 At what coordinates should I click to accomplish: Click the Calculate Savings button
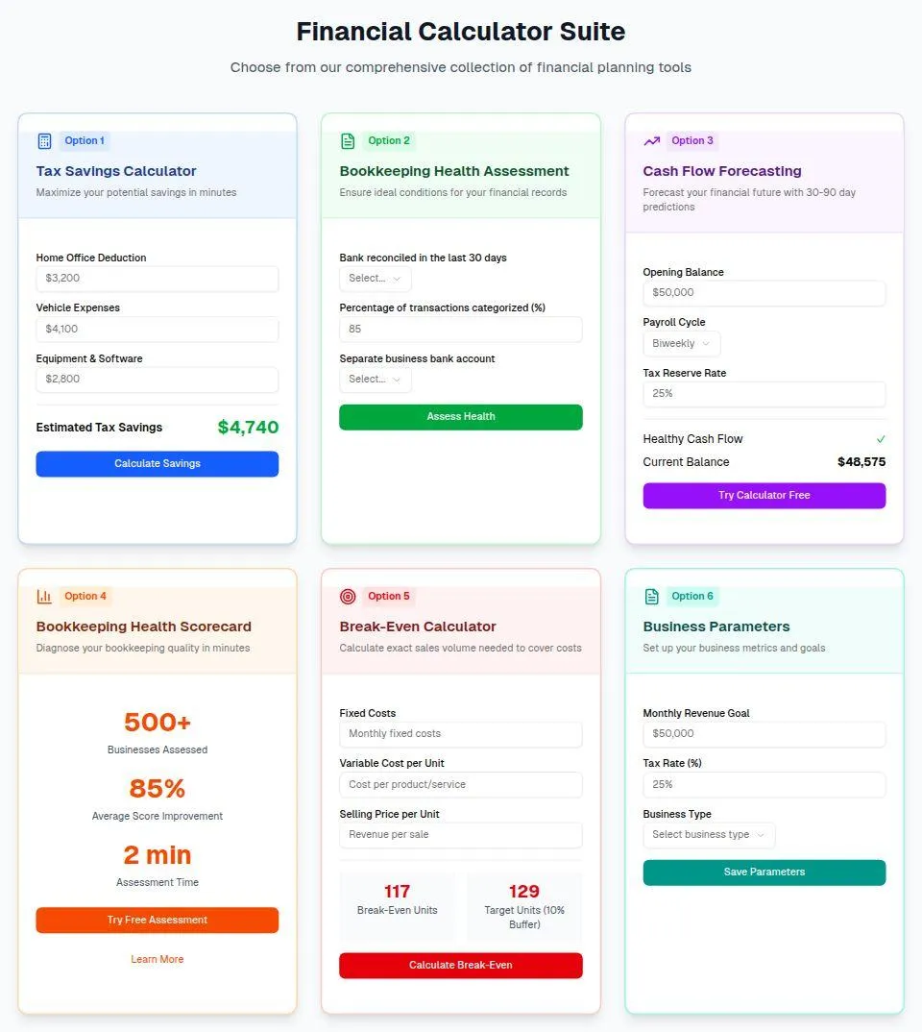click(x=158, y=464)
